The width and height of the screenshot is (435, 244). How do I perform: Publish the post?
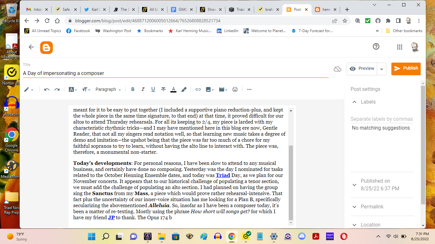(406, 69)
